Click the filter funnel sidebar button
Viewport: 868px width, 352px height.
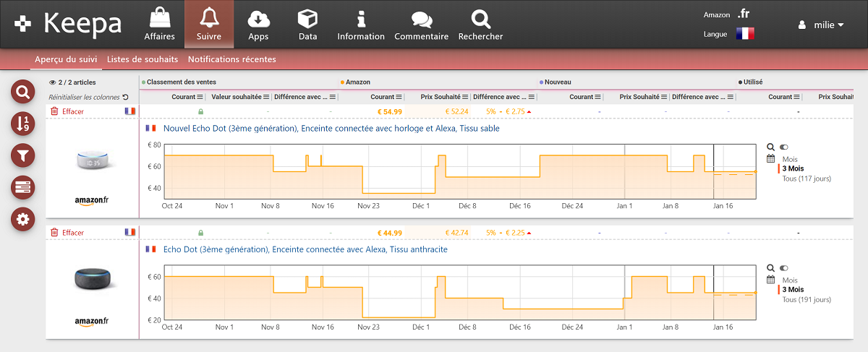pos(23,155)
